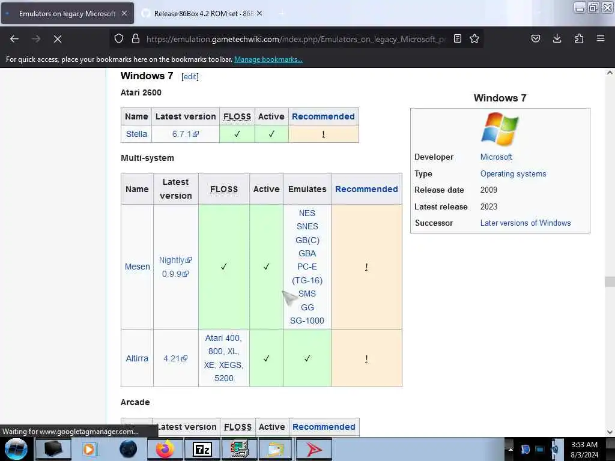Click Recommended header in Multi-system table
Viewport: 615px width, 461px height.
tap(366, 189)
